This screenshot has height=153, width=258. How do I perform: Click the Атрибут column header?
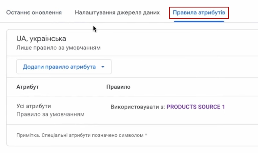click(x=28, y=87)
